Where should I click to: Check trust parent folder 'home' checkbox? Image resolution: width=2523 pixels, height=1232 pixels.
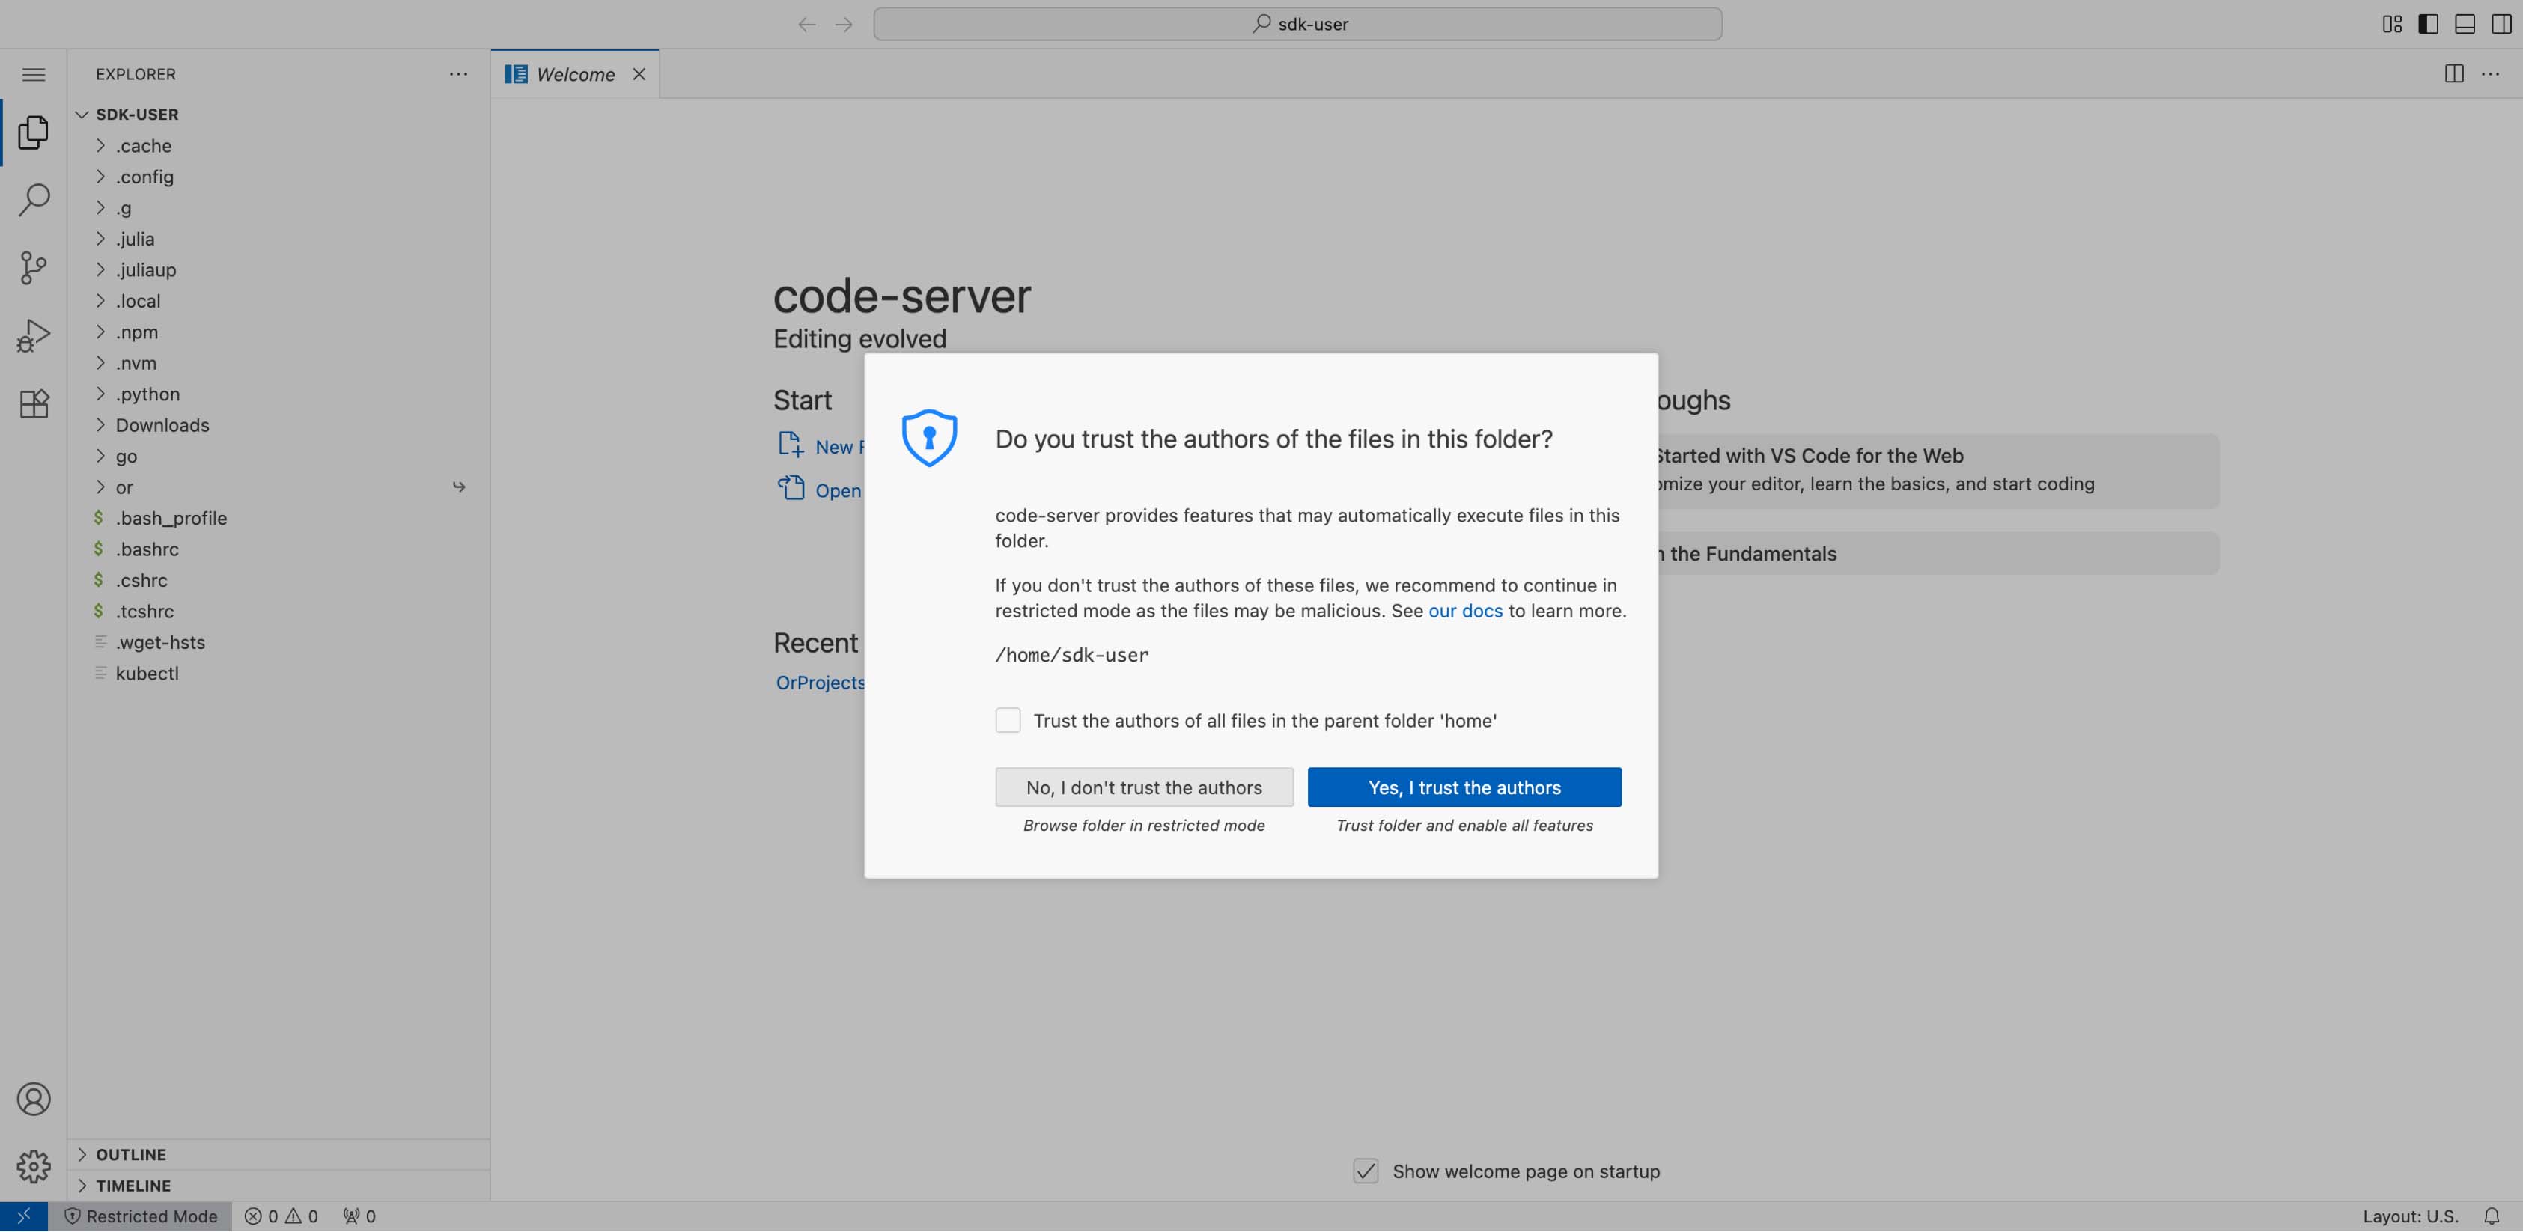(1008, 721)
